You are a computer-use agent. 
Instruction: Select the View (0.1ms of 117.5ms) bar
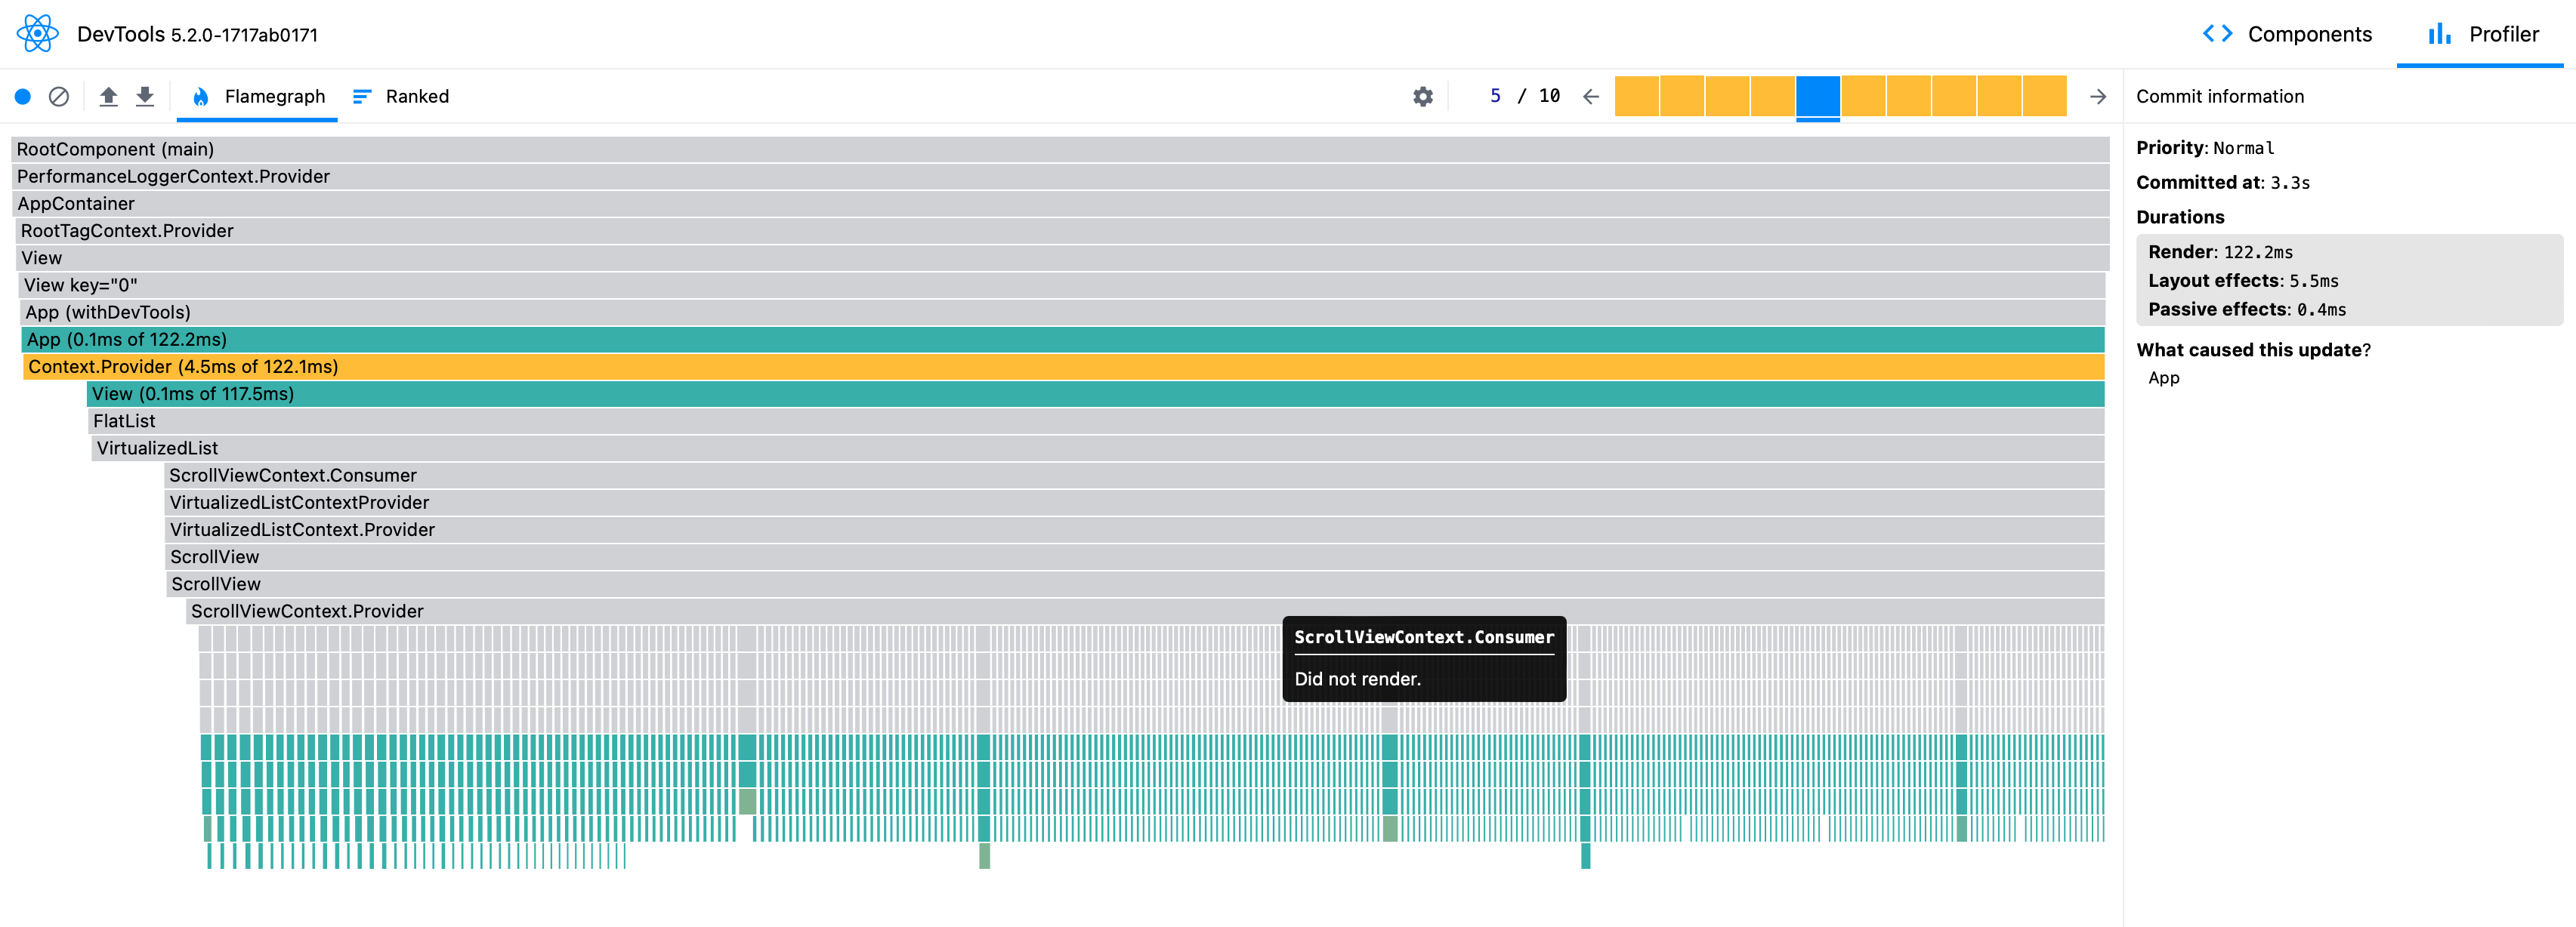[1096, 395]
